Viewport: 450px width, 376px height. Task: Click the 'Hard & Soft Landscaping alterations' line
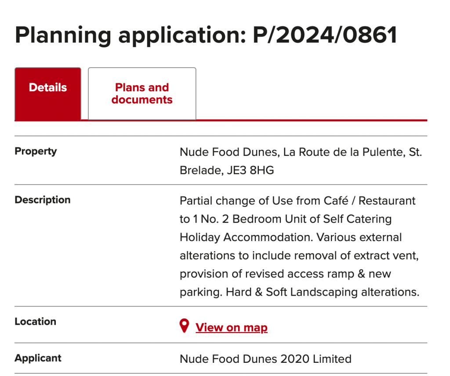click(300, 292)
